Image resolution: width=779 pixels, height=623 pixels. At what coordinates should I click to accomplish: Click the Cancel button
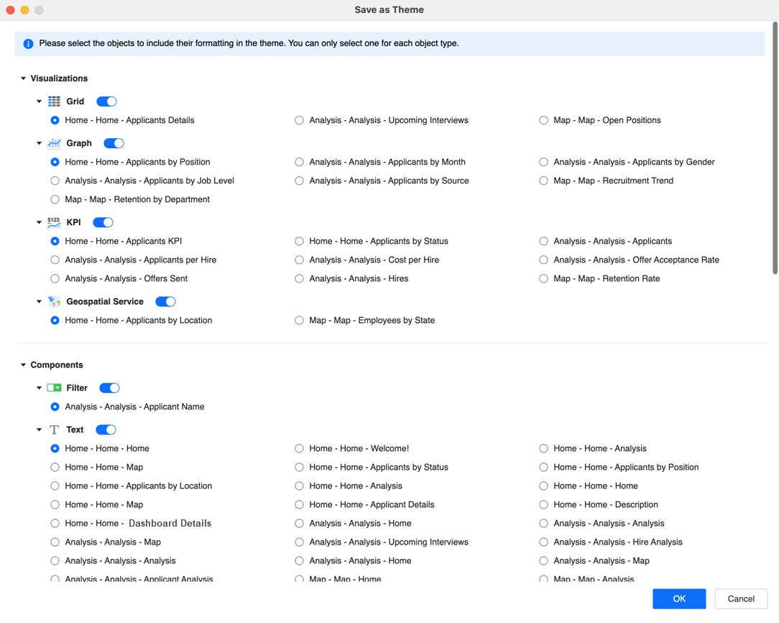[740, 599]
